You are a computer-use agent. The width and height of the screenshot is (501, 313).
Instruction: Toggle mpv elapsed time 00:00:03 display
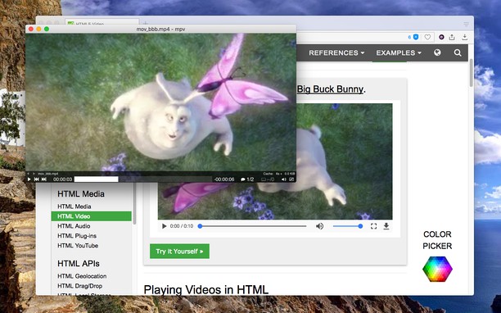tap(62, 179)
